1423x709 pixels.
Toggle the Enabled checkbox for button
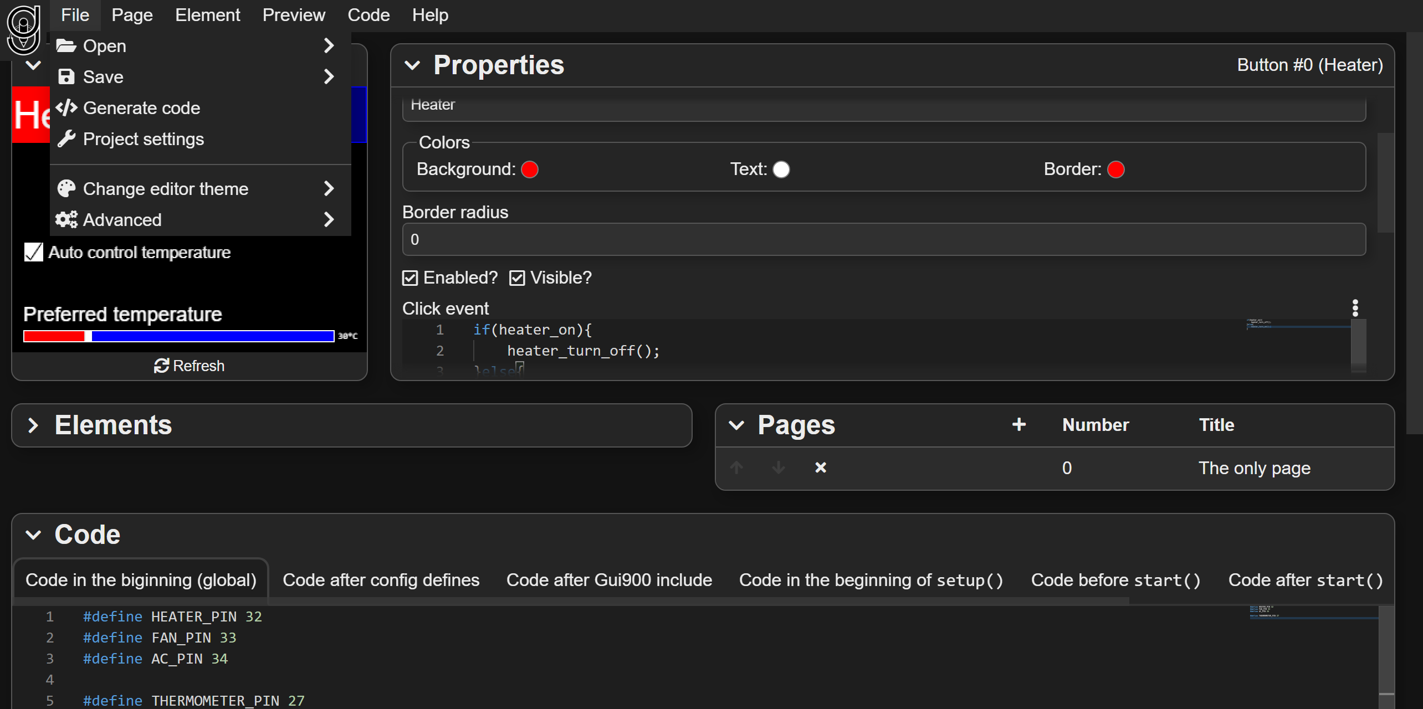410,278
